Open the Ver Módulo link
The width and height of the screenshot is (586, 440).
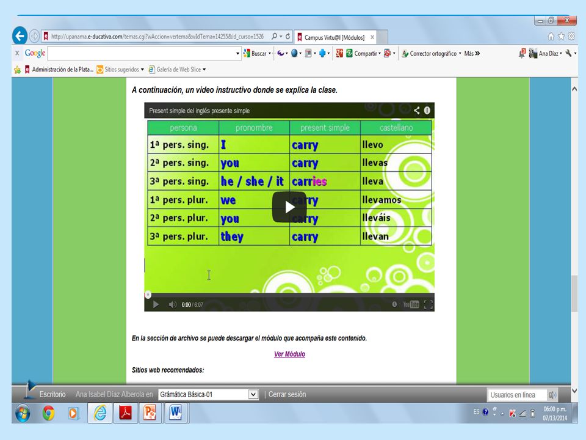[289, 354]
